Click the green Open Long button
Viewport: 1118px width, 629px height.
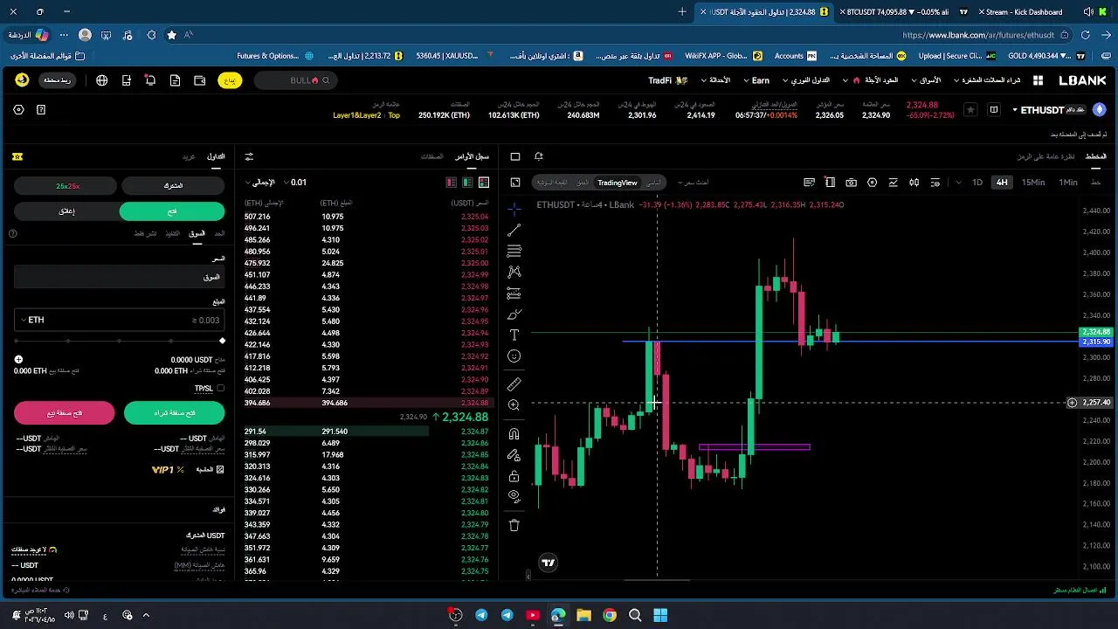(174, 413)
